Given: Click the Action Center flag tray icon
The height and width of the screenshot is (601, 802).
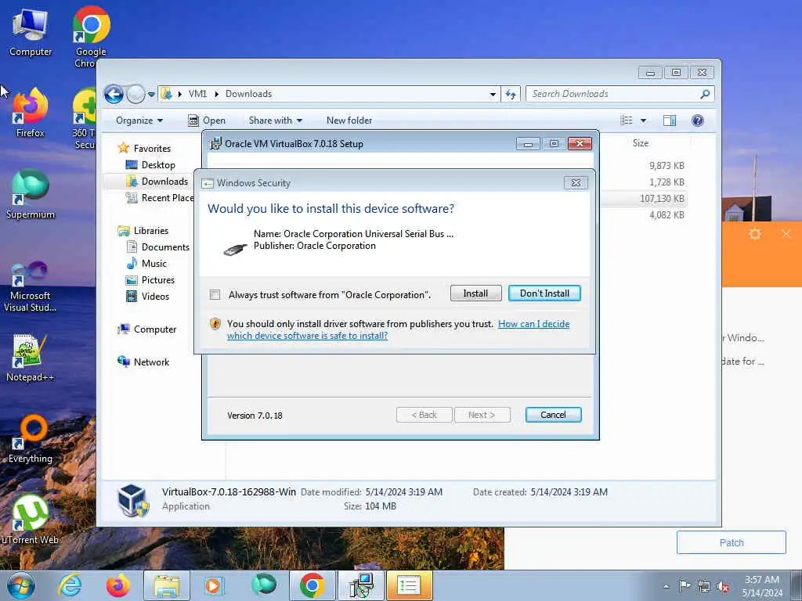Looking at the screenshot, I should (685, 585).
